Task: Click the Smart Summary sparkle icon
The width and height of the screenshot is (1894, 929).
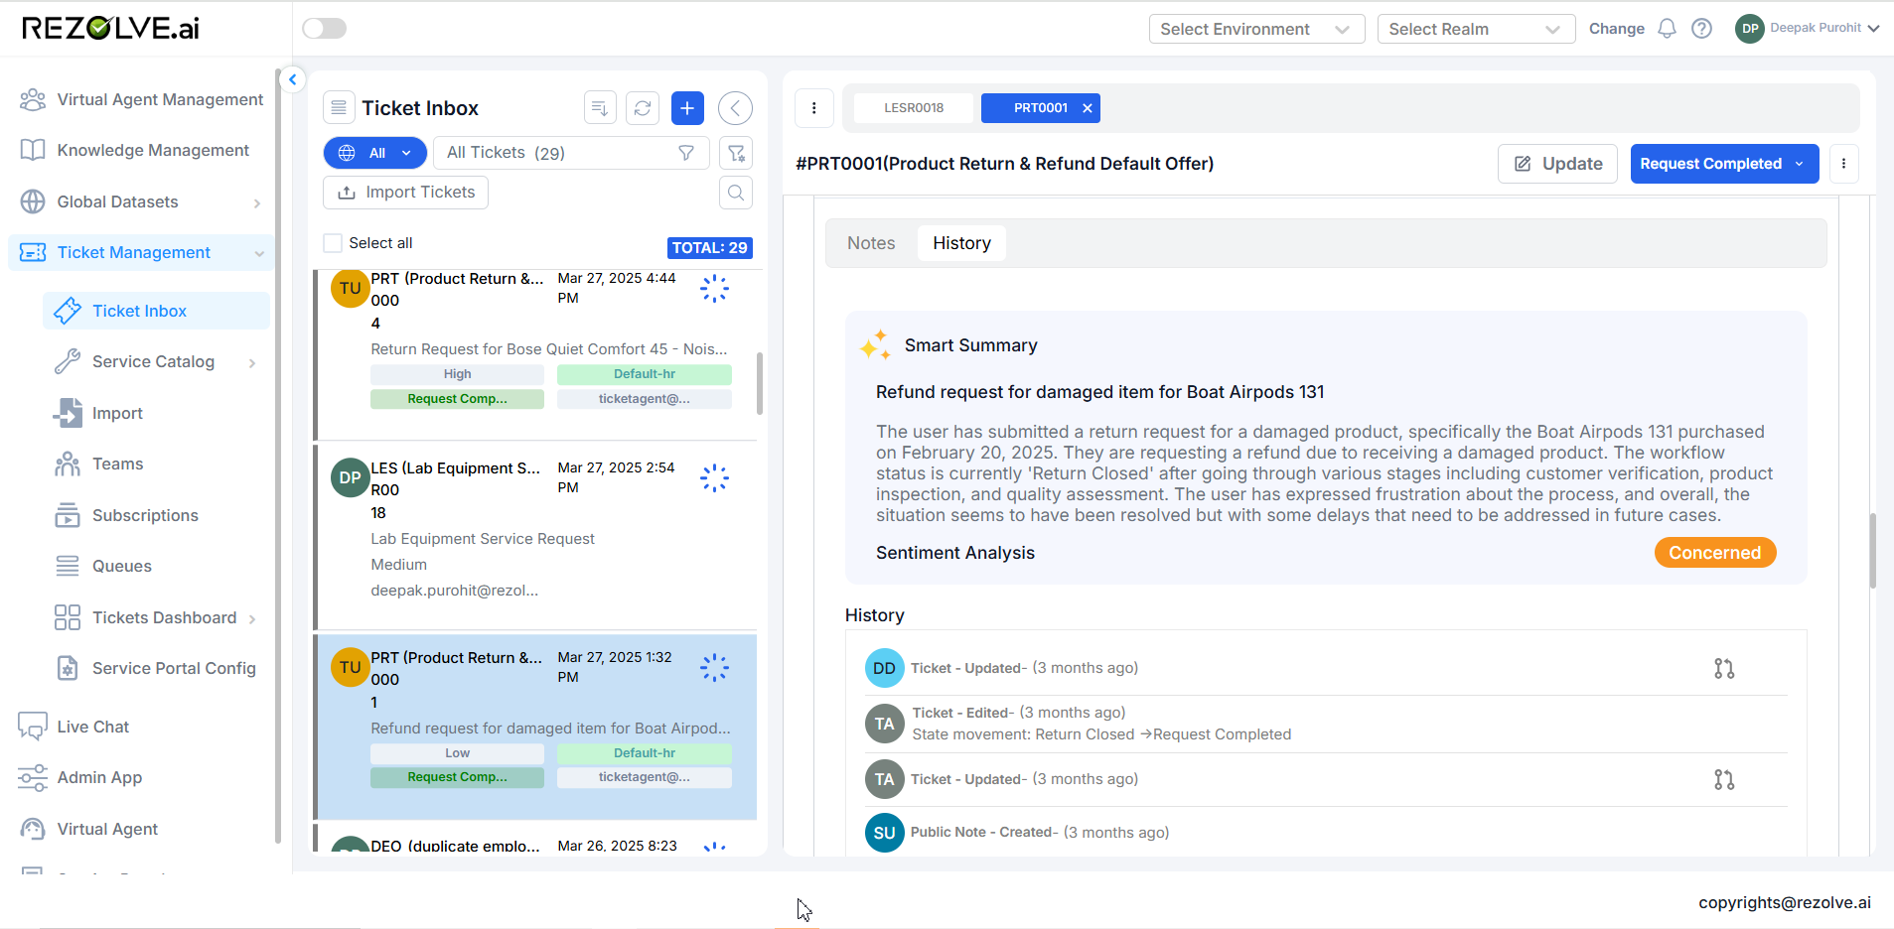Action: pos(875,344)
